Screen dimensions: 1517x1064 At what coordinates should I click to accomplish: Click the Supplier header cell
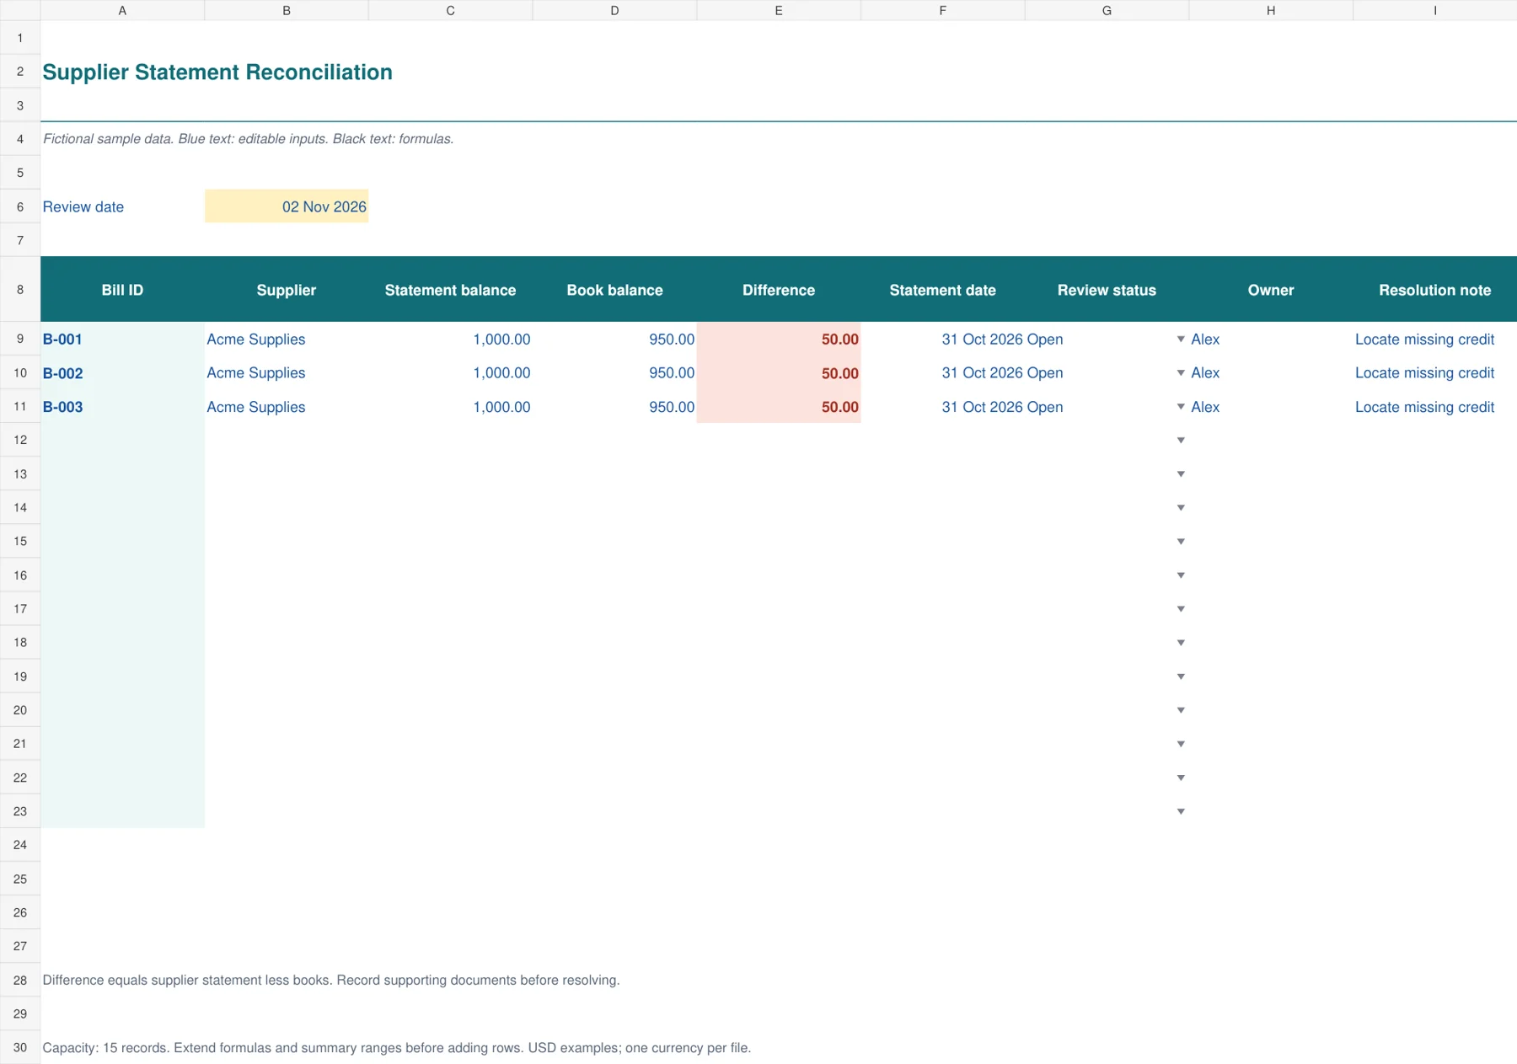(x=287, y=290)
